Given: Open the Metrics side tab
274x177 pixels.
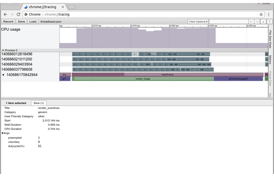Looking at the screenshot, I should pos(270,60).
